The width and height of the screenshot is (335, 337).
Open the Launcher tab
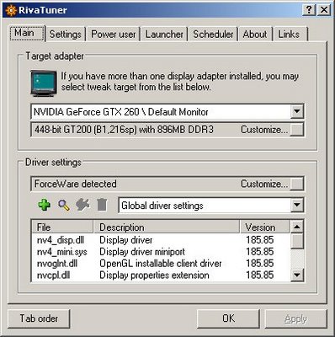164,35
